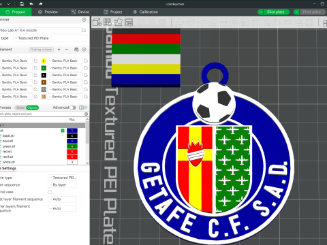Edit filament 6 preset icon
327x245 pixels.
[86, 75]
